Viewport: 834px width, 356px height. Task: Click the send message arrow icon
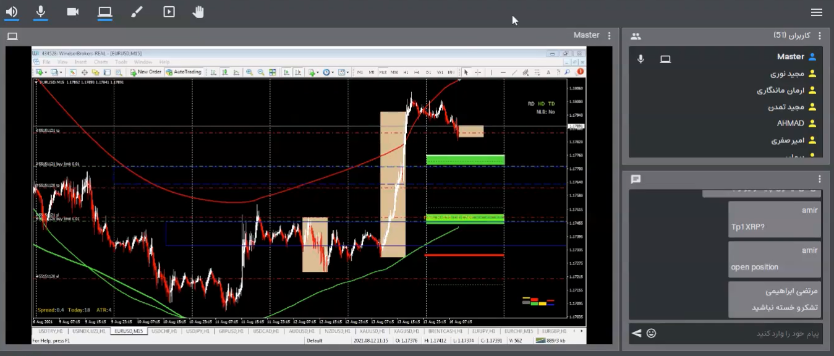pyautogui.click(x=636, y=333)
